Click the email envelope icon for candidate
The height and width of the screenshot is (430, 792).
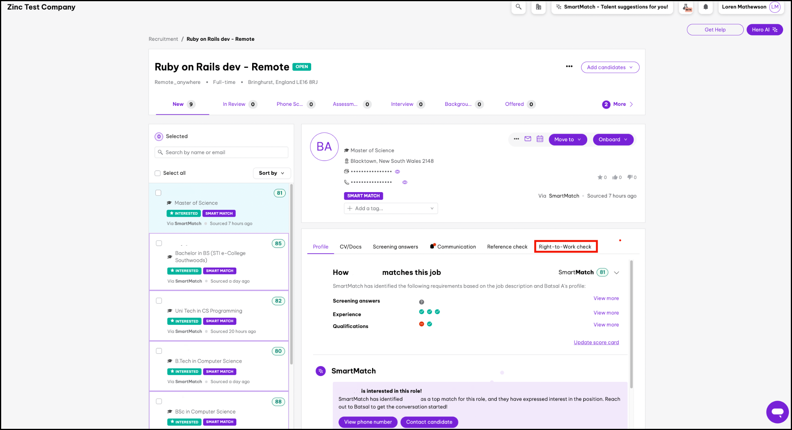pos(527,139)
